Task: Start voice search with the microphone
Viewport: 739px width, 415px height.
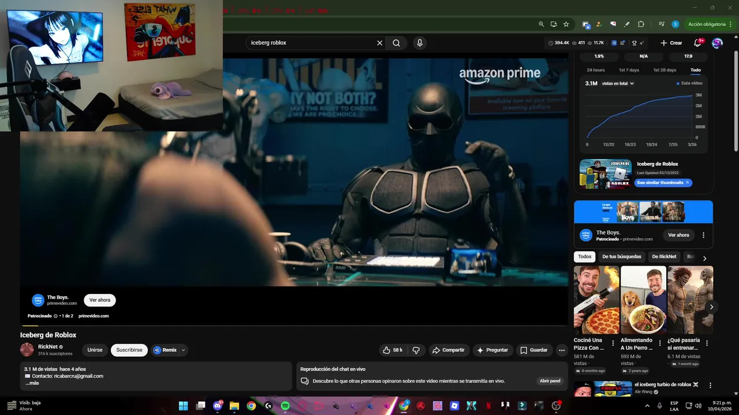Action: (x=420, y=43)
